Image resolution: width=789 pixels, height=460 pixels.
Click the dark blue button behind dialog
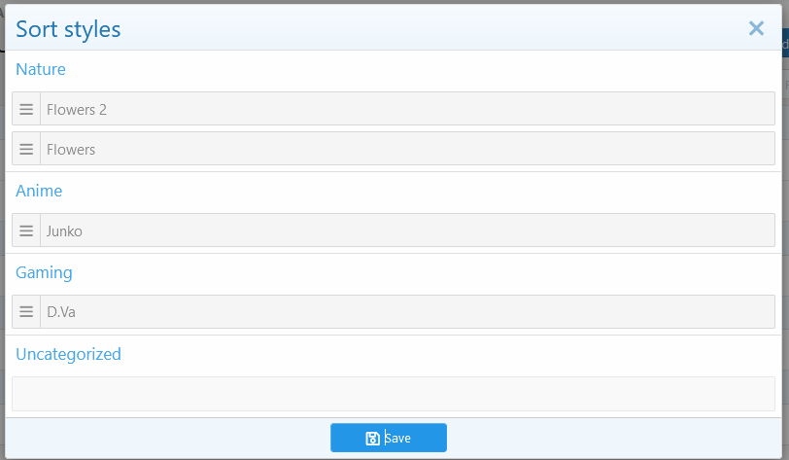(x=785, y=43)
